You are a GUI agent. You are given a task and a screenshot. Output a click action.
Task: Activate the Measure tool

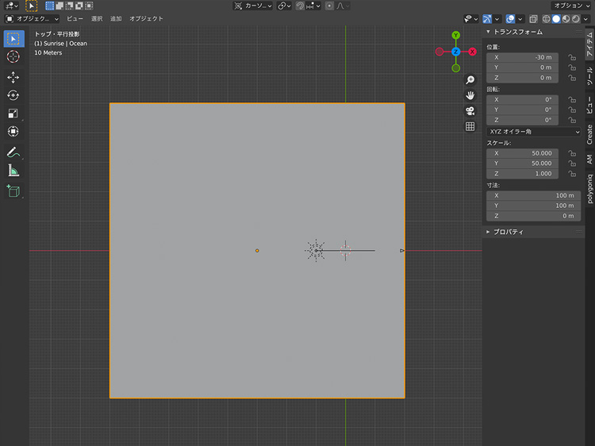click(x=13, y=170)
